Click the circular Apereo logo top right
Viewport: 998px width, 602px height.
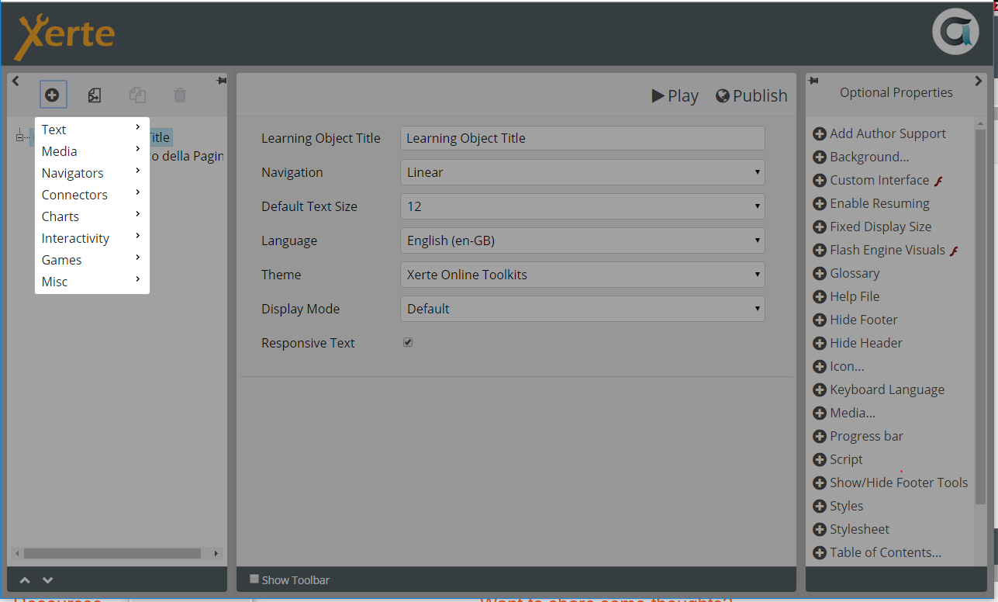955,32
